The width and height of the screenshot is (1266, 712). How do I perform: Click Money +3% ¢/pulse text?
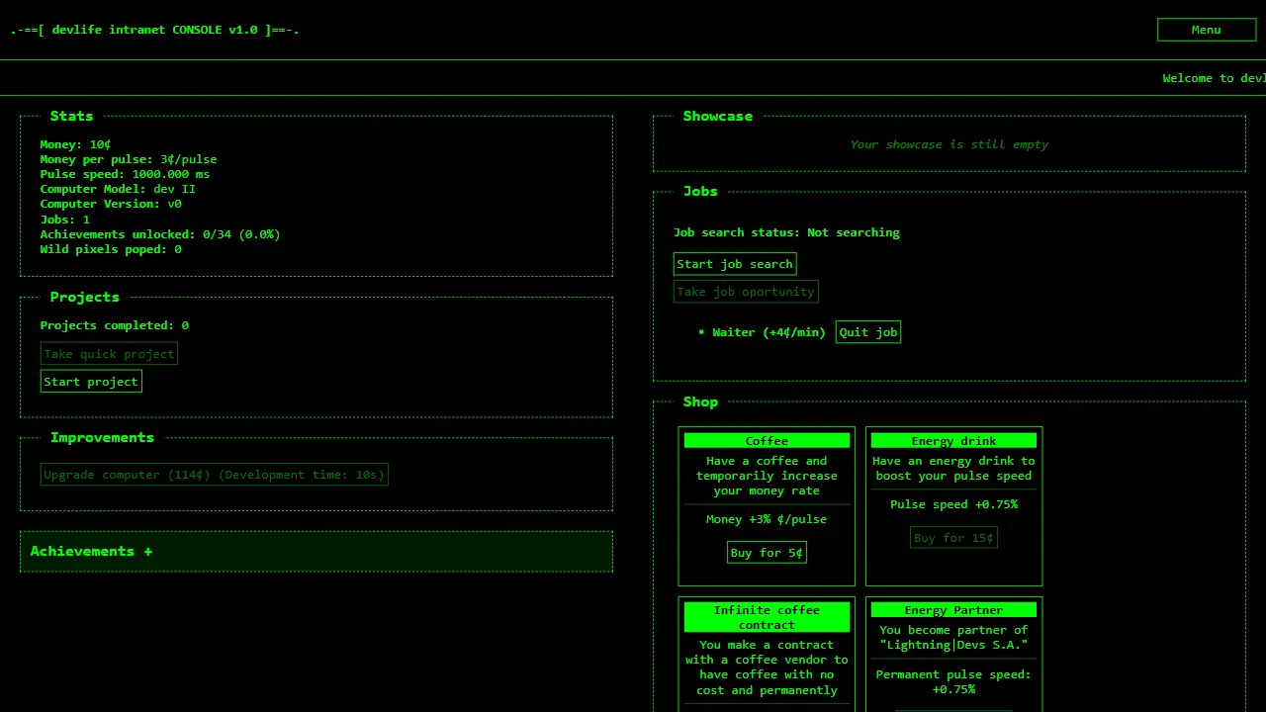pyautogui.click(x=767, y=519)
